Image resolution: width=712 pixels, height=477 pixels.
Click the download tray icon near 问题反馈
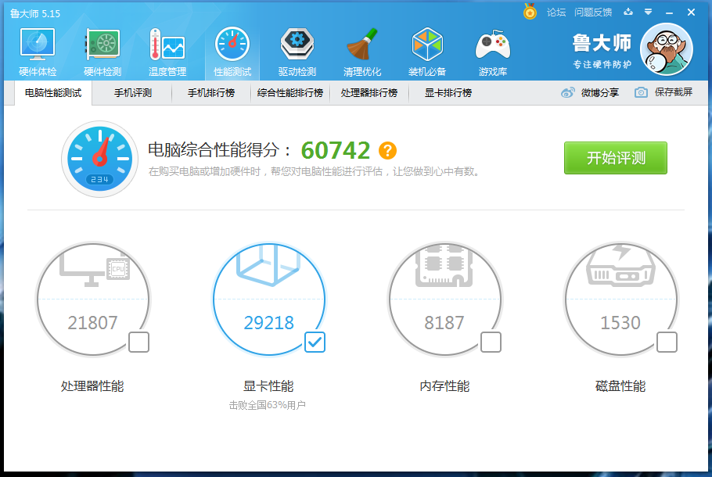point(628,13)
